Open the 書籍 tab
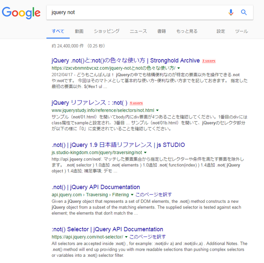 pyautogui.click(x=161, y=31)
